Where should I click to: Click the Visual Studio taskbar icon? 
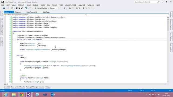point(29,95)
